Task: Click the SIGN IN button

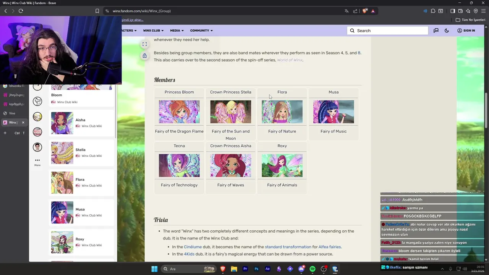Action: click(x=466, y=31)
